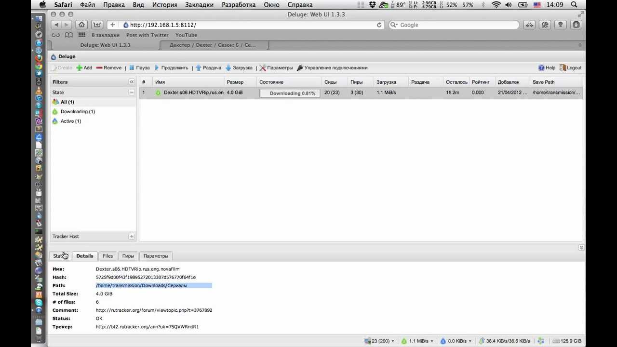The height and width of the screenshot is (347, 617).
Task: Sort by Рейтинг column header
Action: point(482,82)
